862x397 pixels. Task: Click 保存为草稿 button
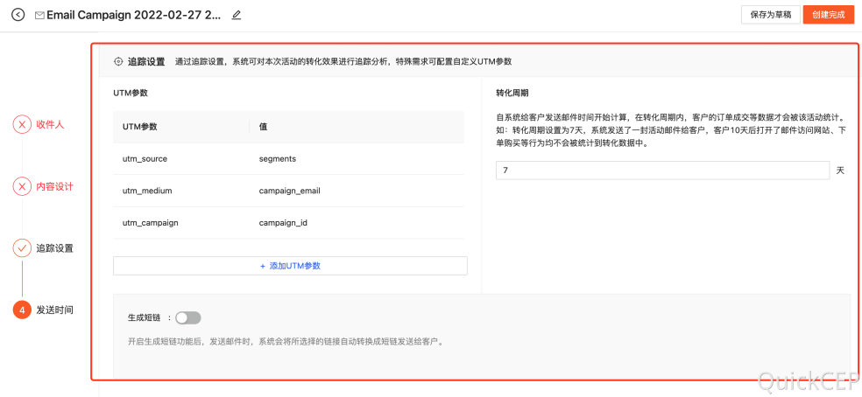point(771,15)
